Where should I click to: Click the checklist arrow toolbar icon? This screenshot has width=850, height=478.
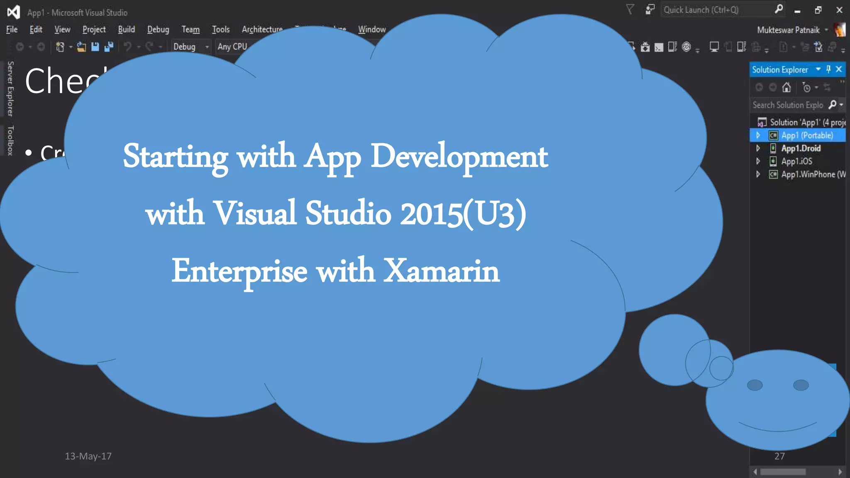[x=818, y=47]
